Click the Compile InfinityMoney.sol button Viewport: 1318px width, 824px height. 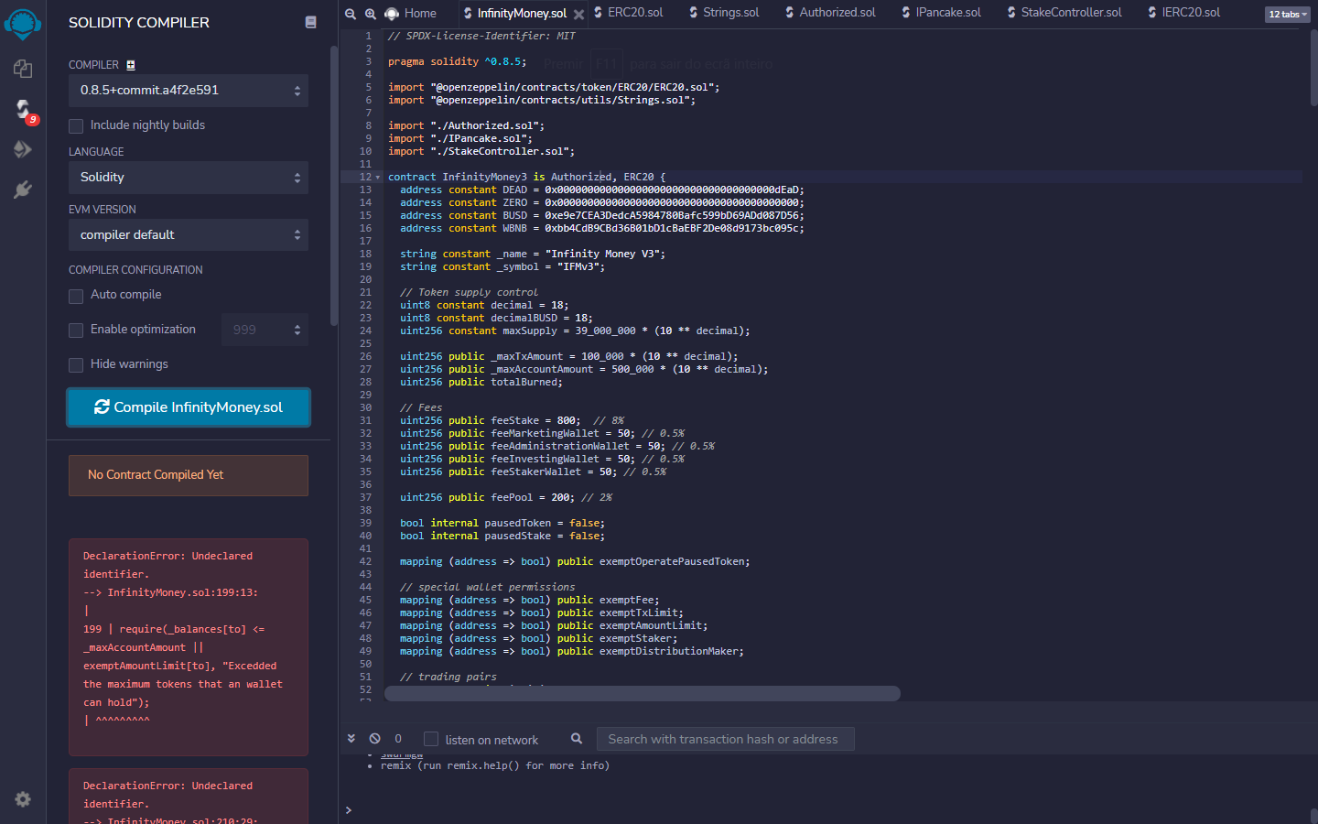click(189, 407)
